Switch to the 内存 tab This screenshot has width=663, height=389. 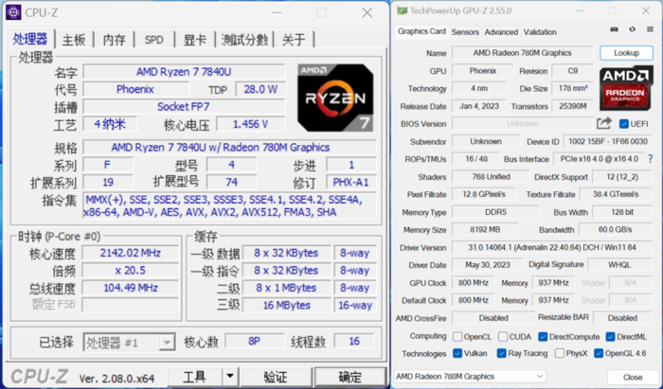pos(114,40)
